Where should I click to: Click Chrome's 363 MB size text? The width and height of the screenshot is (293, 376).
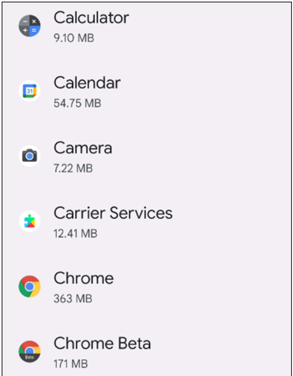click(73, 299)
